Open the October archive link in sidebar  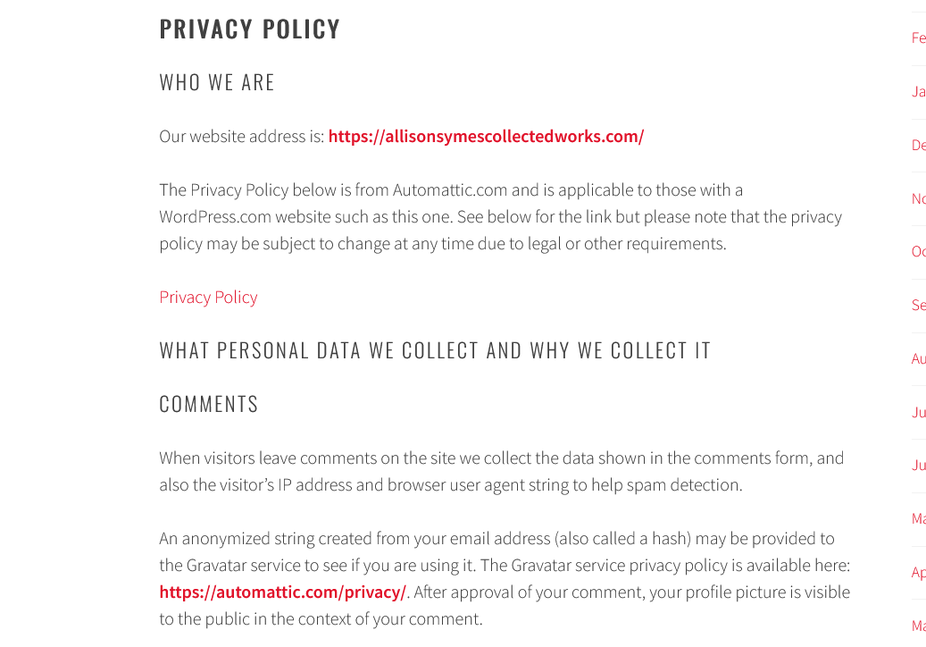(x=919, y=252)
